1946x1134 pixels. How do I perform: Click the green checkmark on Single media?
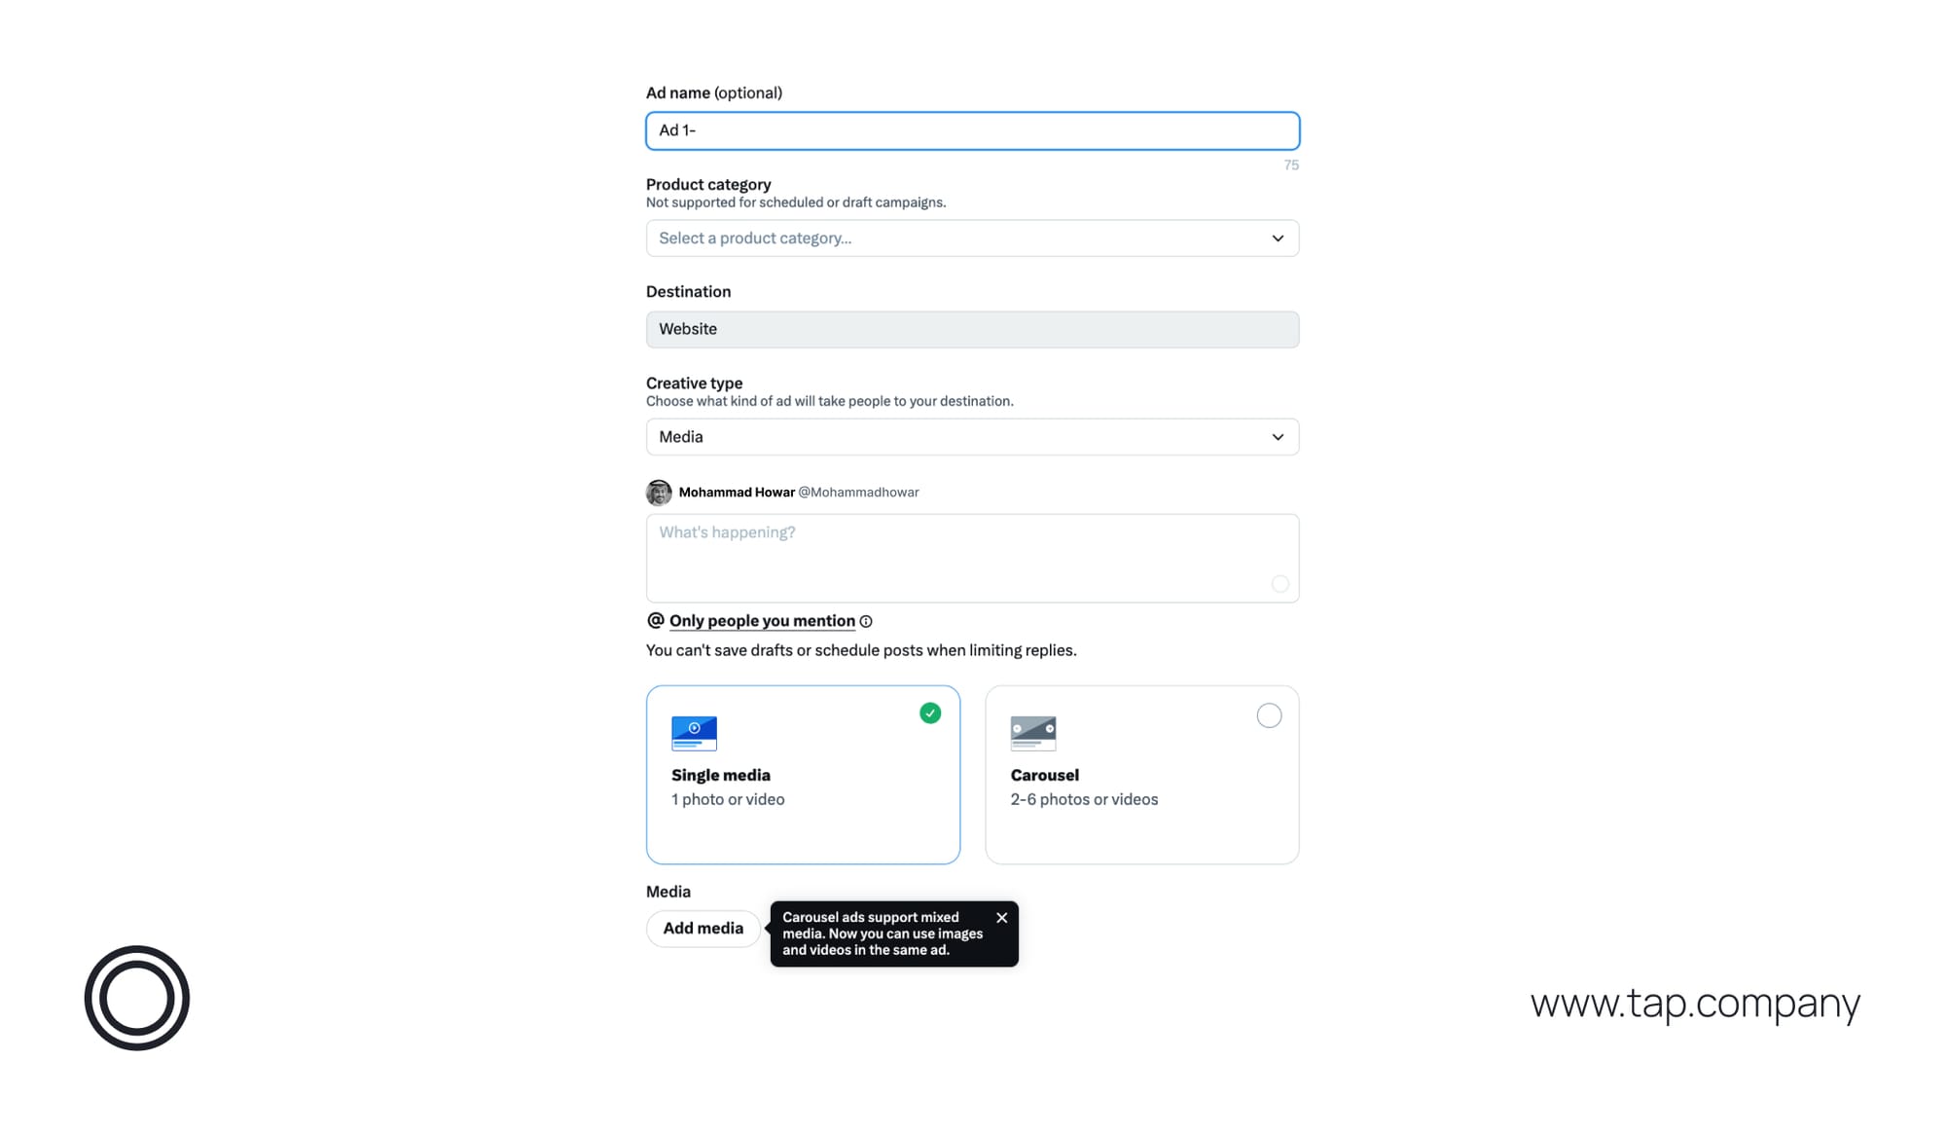coord(929,713)
